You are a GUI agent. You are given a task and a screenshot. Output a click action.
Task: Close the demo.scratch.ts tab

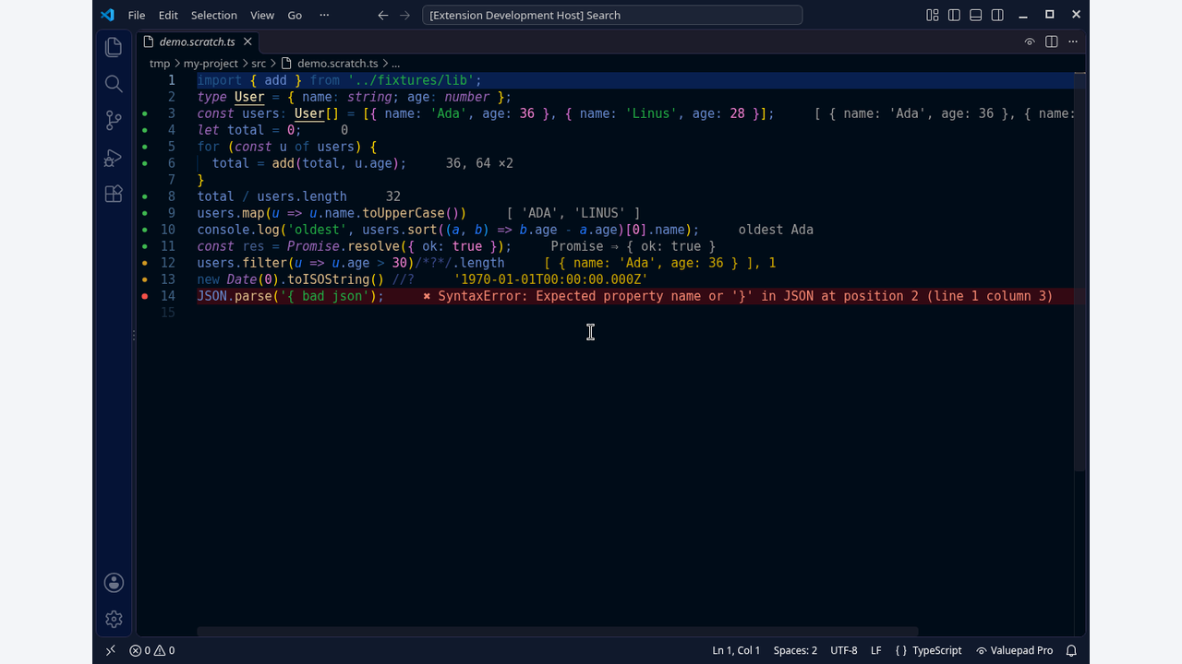click(248, 41)
